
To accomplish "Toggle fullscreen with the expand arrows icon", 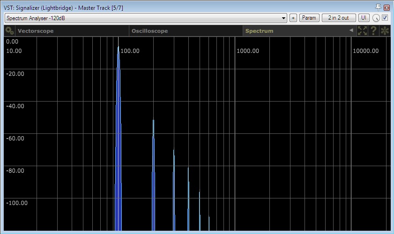I will tap(362, 31).
